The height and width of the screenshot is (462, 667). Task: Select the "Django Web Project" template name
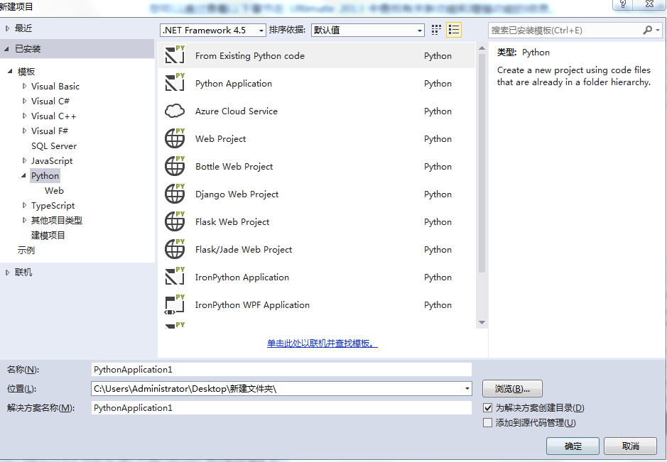point(237,194)
